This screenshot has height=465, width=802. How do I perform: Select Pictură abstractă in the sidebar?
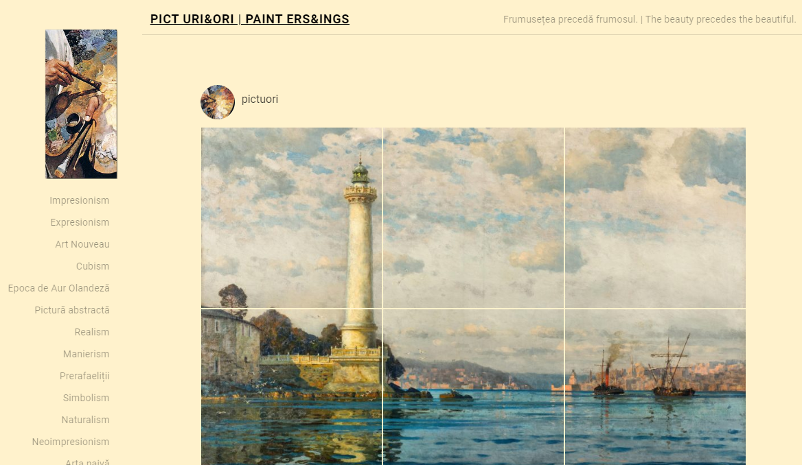pyautogui.click(x=72, y=310)
